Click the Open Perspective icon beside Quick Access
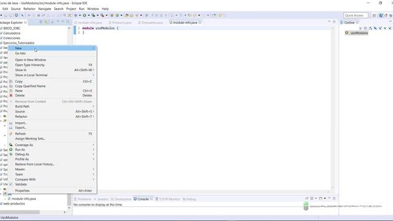The width and height of the screenshot is (393, 221). (374, 15)
